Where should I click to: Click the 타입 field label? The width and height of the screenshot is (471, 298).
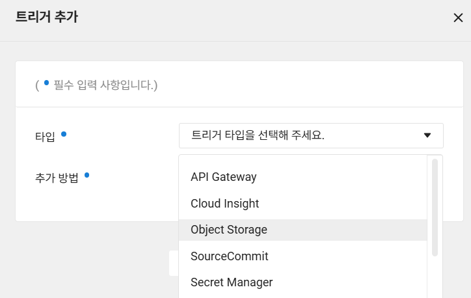click(45, 137)
